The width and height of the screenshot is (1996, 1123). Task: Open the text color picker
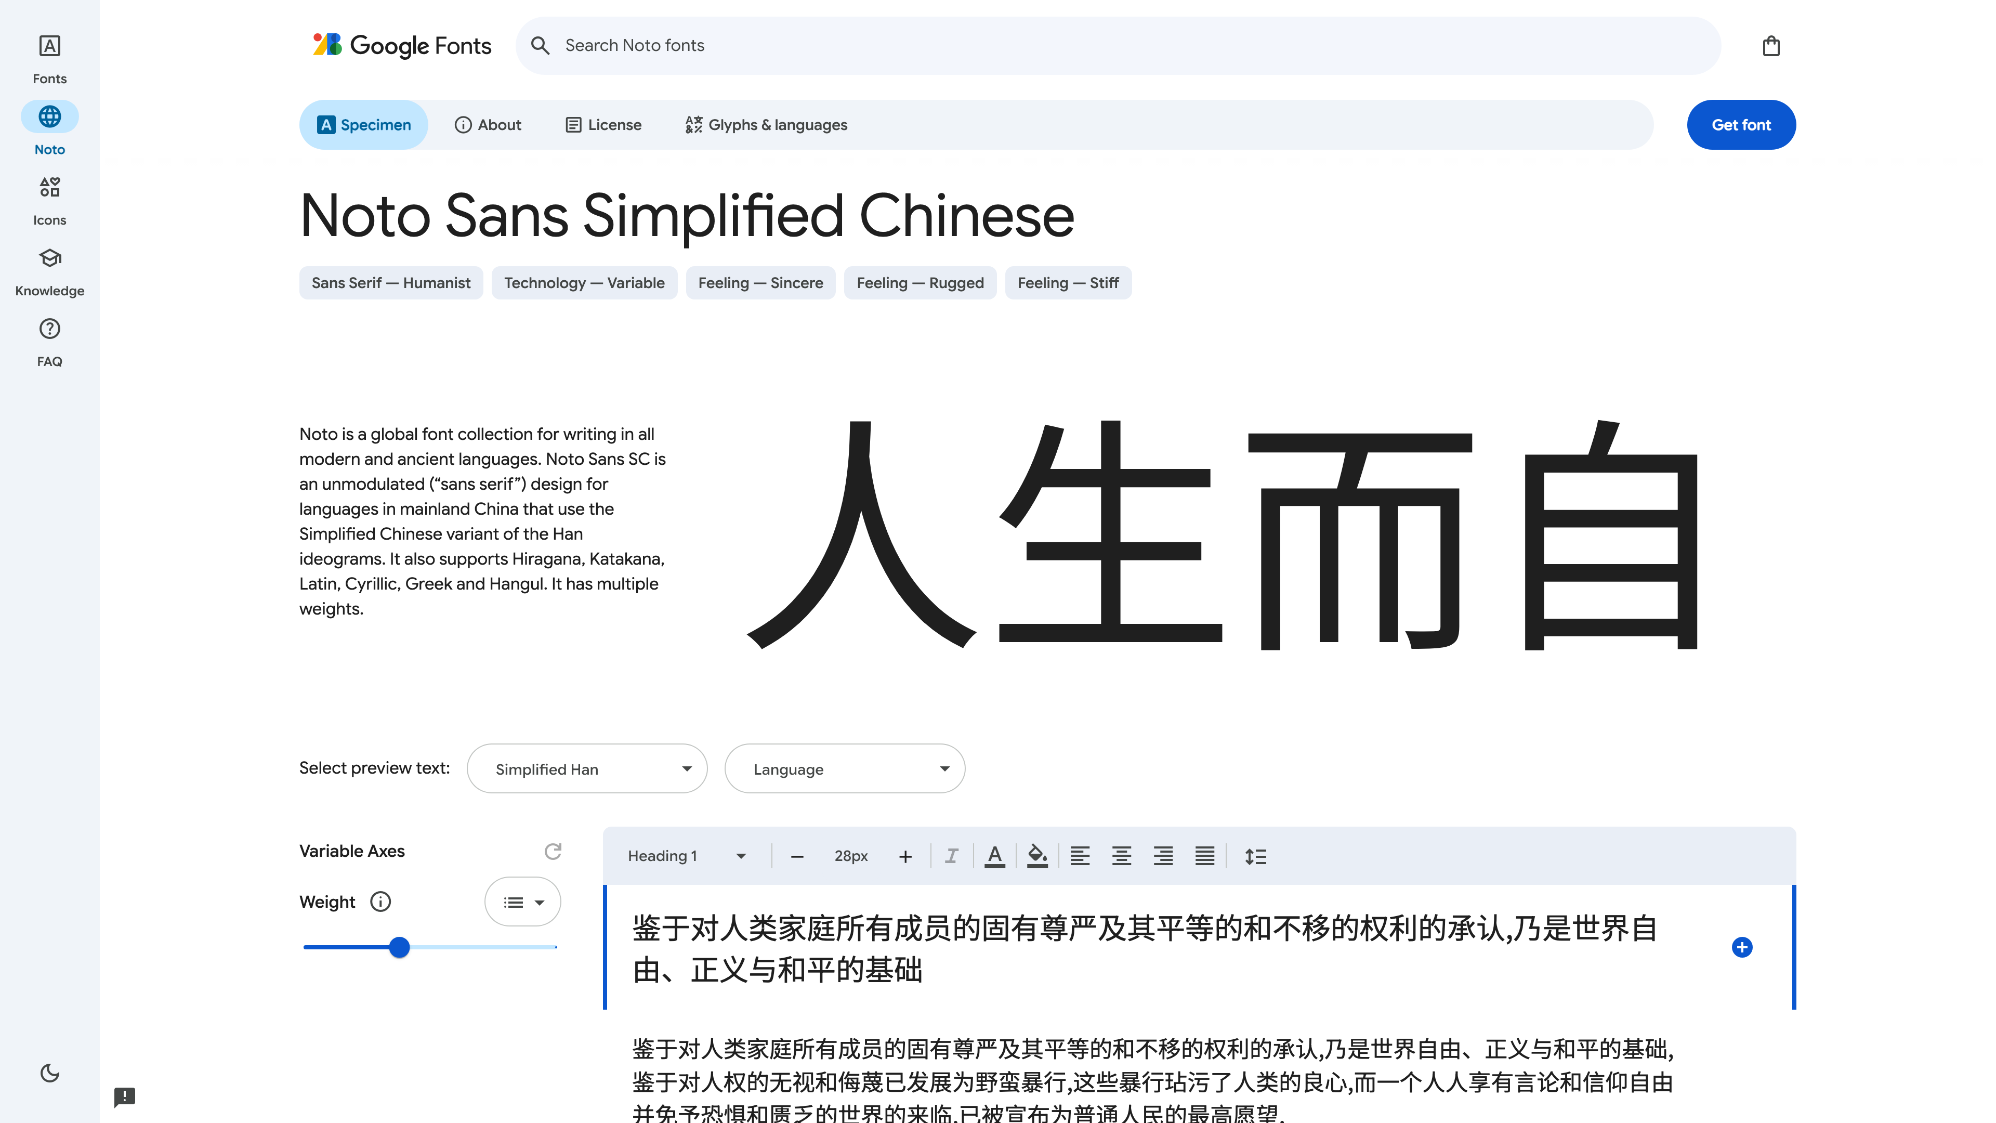(x=995, y=856)
